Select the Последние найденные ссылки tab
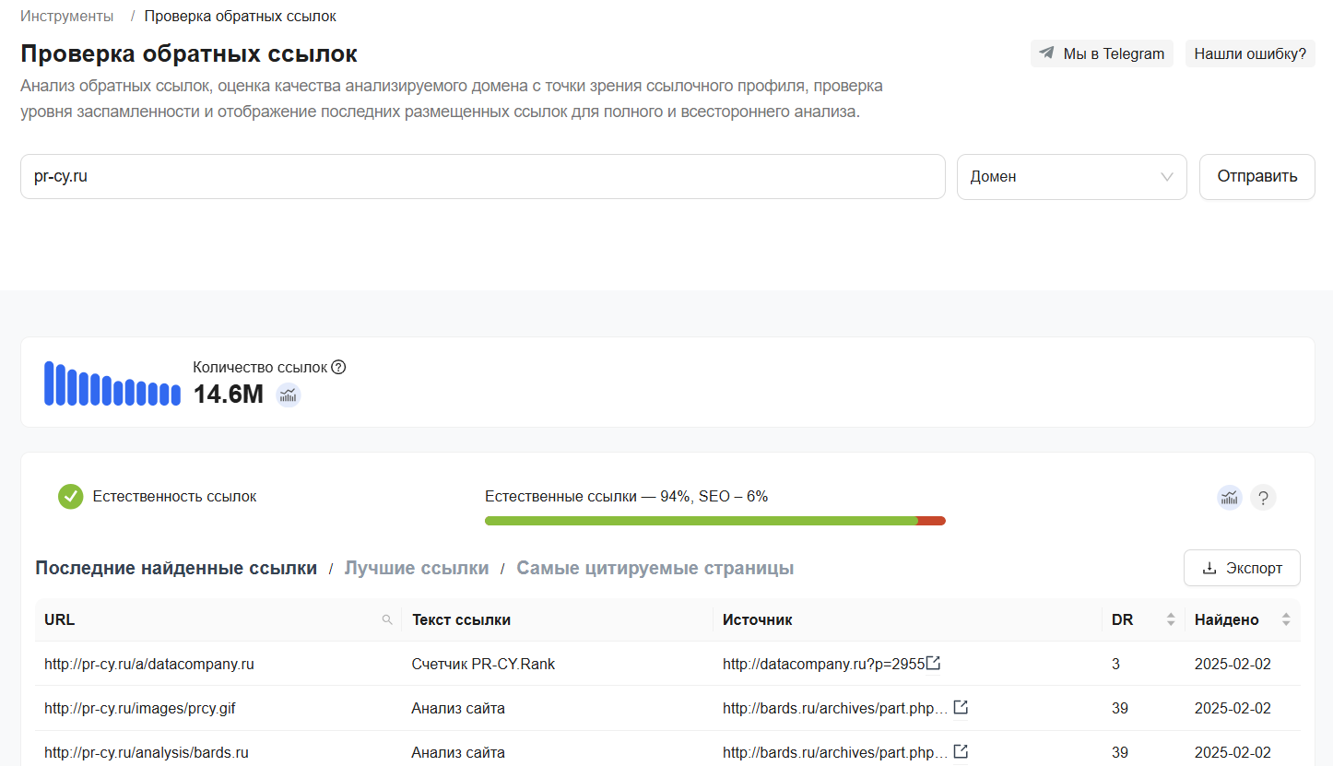This screenshot has height=766, width=1333. tap(176, 568)
